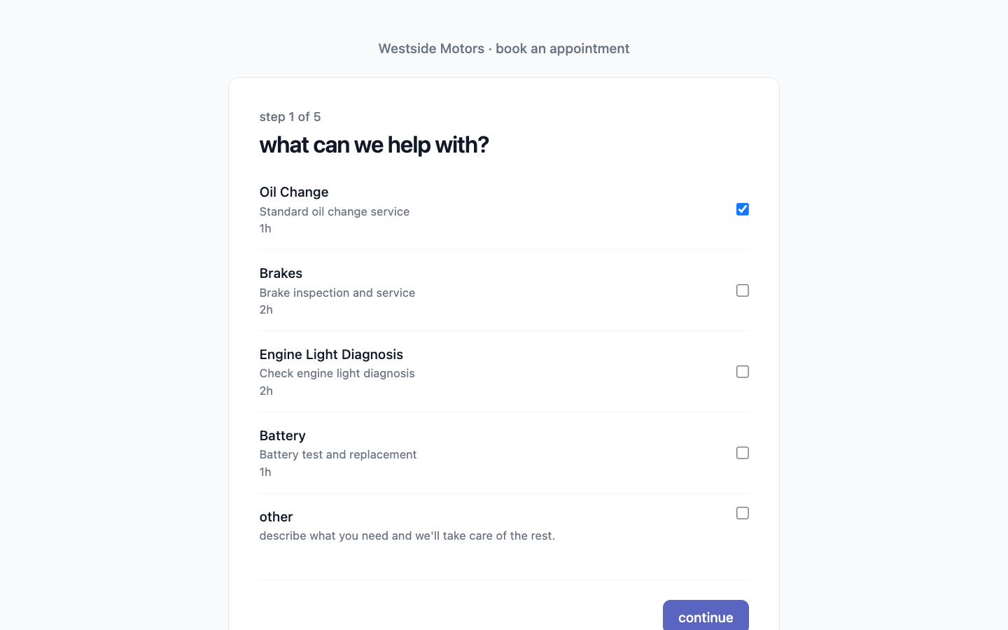This screenshot has height=630, width=1008.
Task: Click 'Standard oil change service' description
Action: point(335,211)
